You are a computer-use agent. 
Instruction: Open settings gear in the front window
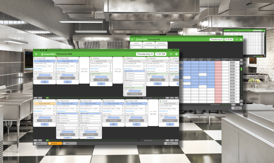point(176,54)
